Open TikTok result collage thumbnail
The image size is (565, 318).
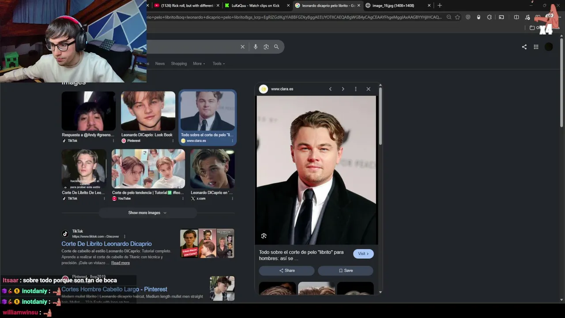tap(207, 243)
